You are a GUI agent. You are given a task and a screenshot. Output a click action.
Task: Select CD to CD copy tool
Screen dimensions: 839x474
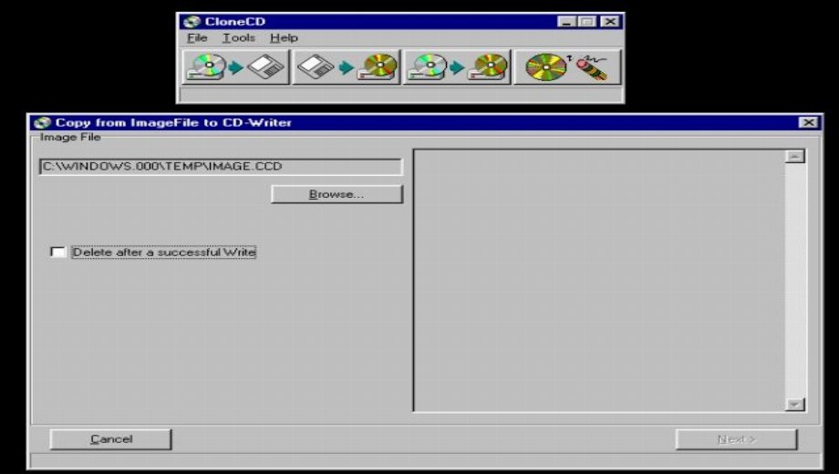tap(456, 67)
